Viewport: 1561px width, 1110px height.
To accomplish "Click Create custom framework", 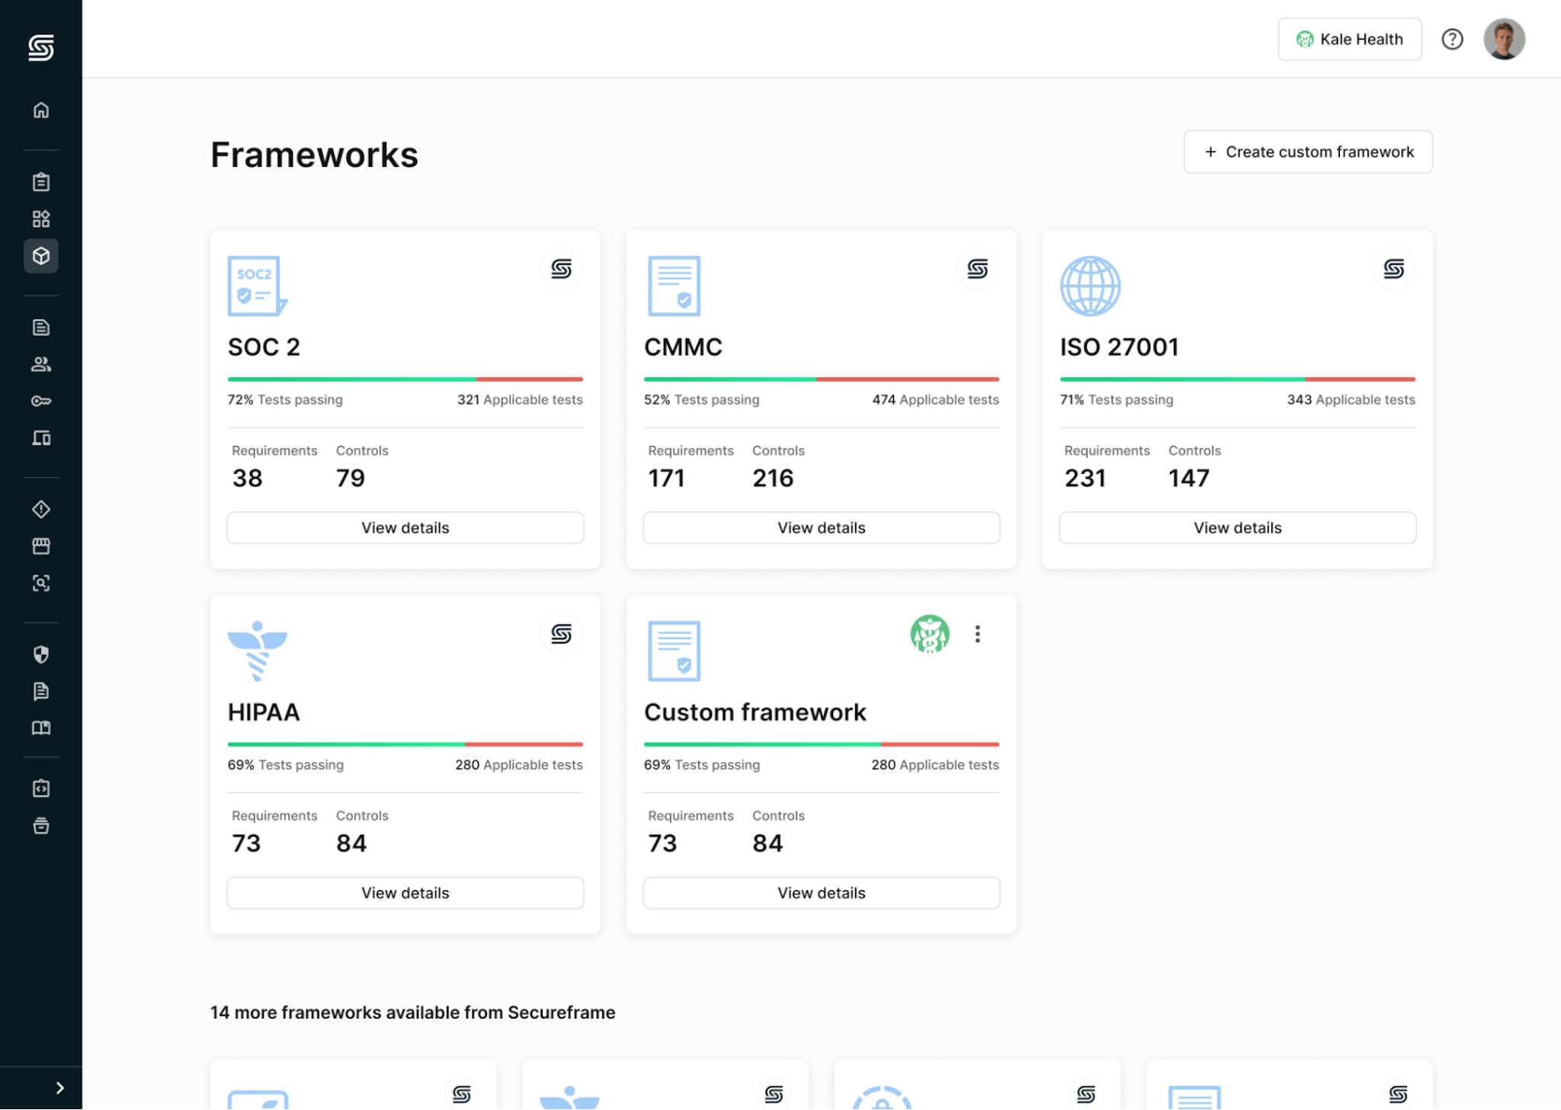I will [1307, 152].
